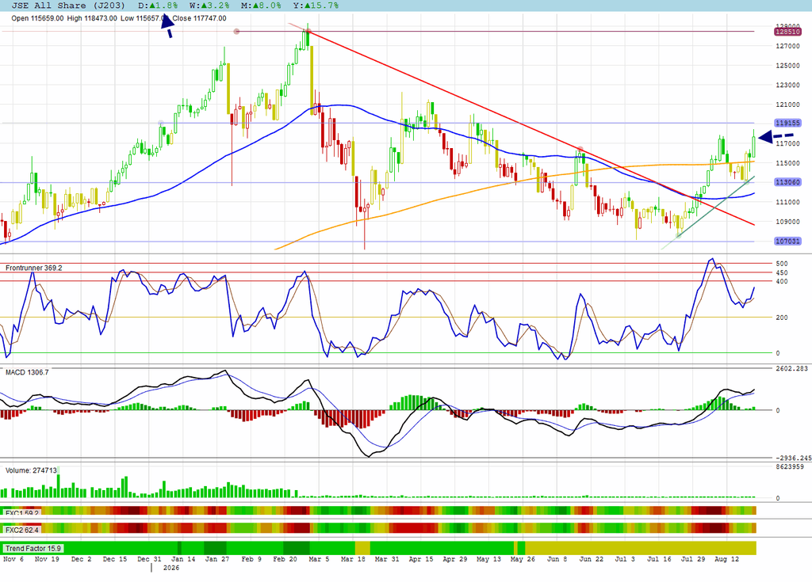Click the Volume: 274713 label
The height and width of the screenshot is (582, 812).
[31, 470]
